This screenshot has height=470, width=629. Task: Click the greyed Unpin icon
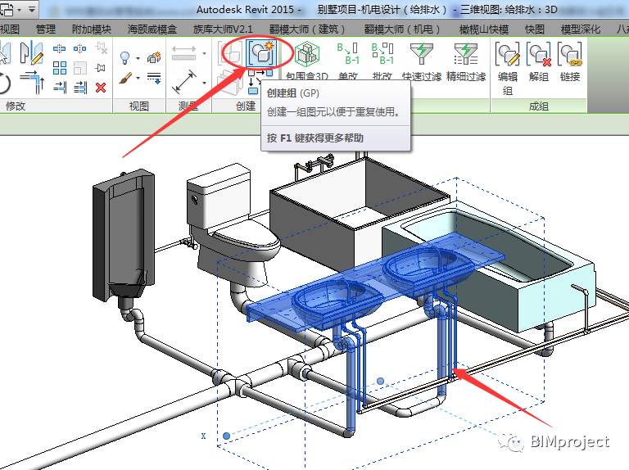click(102, 48)
